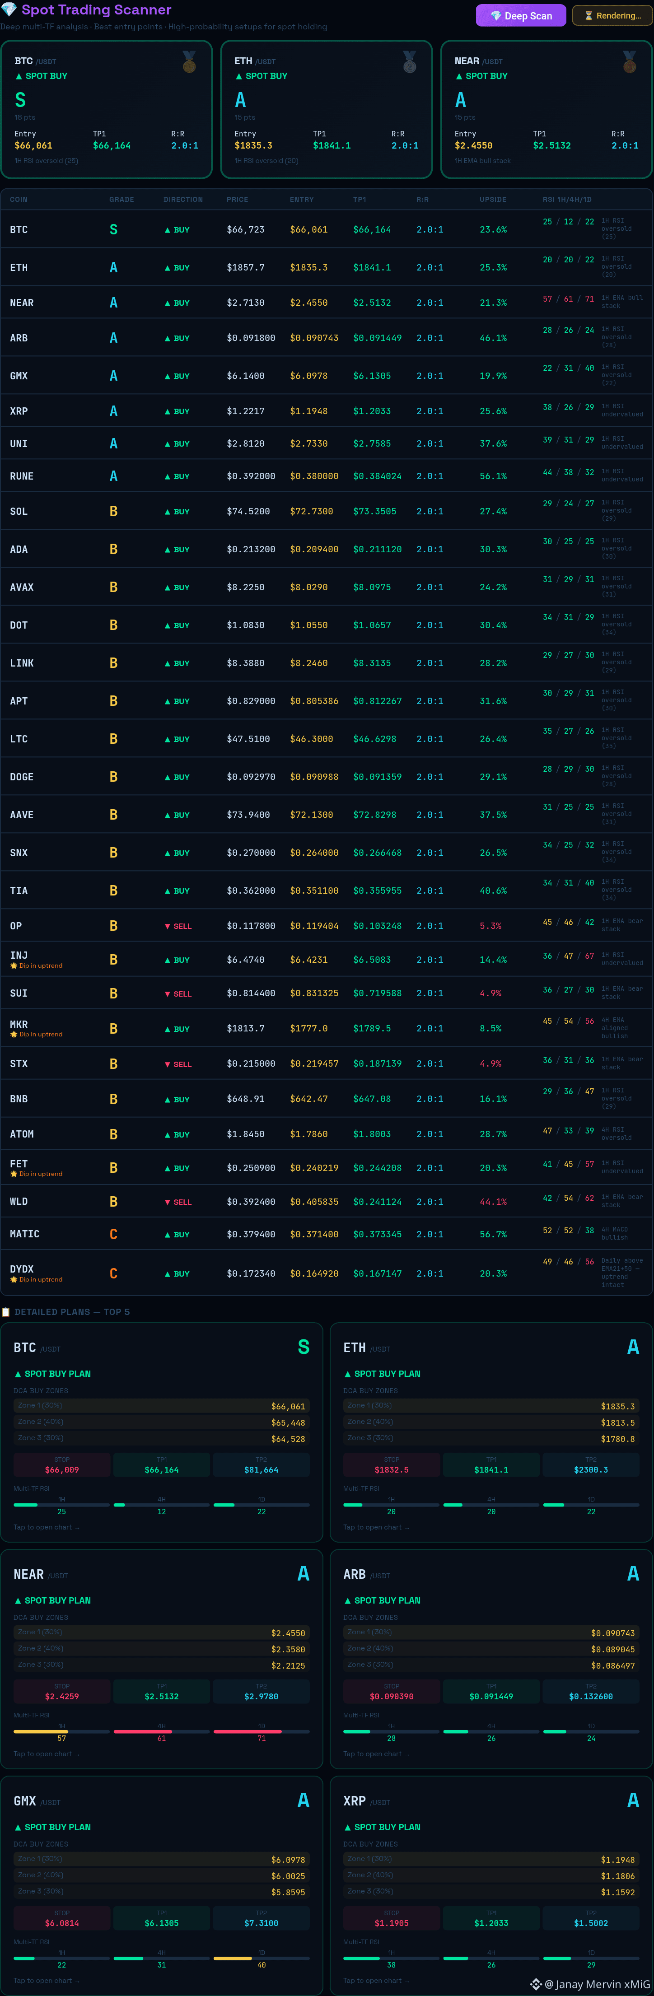Sort table by RSI 1H/4H/1D column header
Image resolution: width=654 pixels, height=1996 pixels.
coord(566,199)
